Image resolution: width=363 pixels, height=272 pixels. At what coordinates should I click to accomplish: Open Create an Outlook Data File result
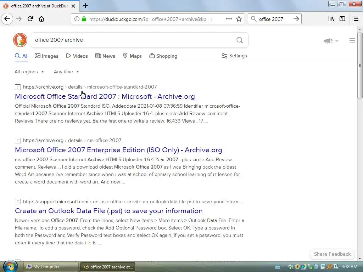[109, 211]
